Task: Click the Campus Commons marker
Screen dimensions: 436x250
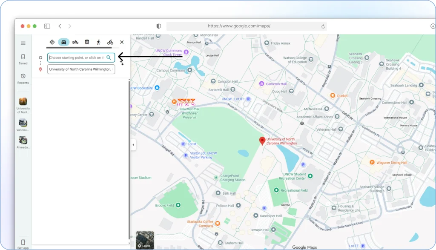Action: tap(189, 70)
